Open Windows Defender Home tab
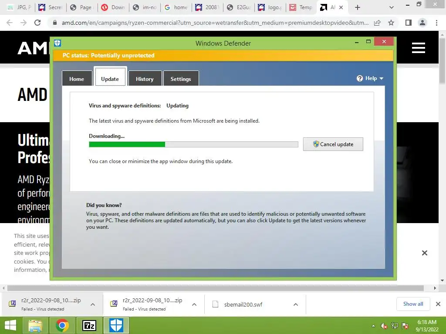 pyautogui.click(x=77, y=79)
